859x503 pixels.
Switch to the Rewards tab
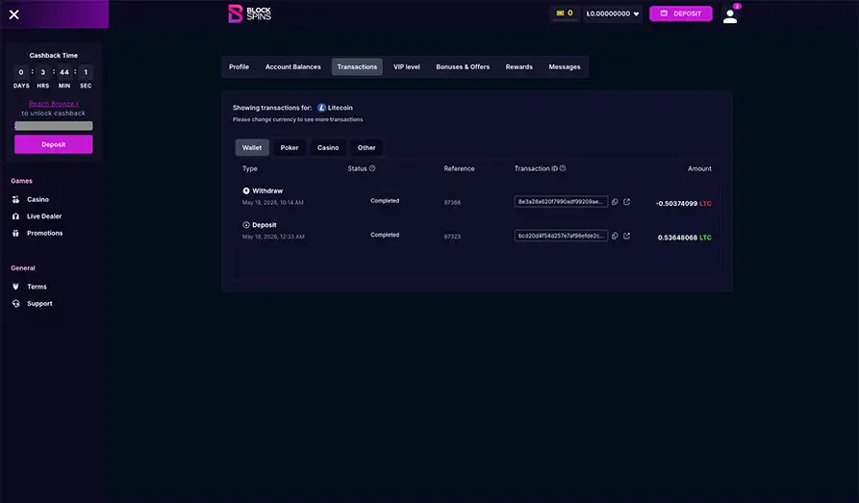click(518, 67)
